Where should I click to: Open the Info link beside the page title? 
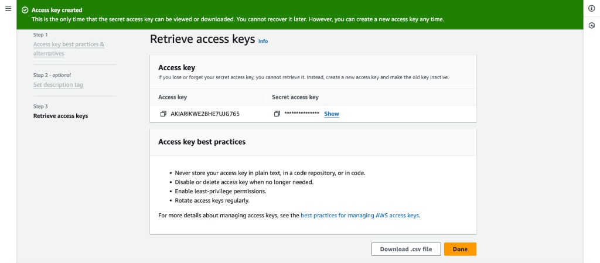click(263, 41)
